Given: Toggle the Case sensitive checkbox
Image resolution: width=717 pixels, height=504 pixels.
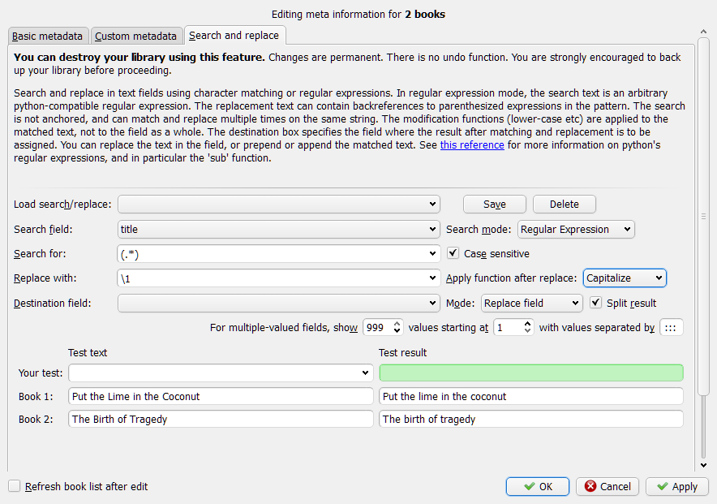Looking at the screenshot, I should 453,254.
